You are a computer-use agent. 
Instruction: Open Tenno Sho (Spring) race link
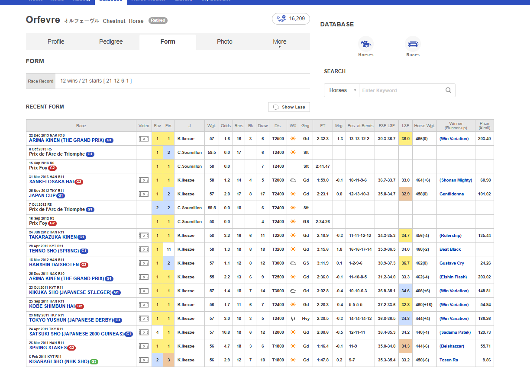coord(54,251)
